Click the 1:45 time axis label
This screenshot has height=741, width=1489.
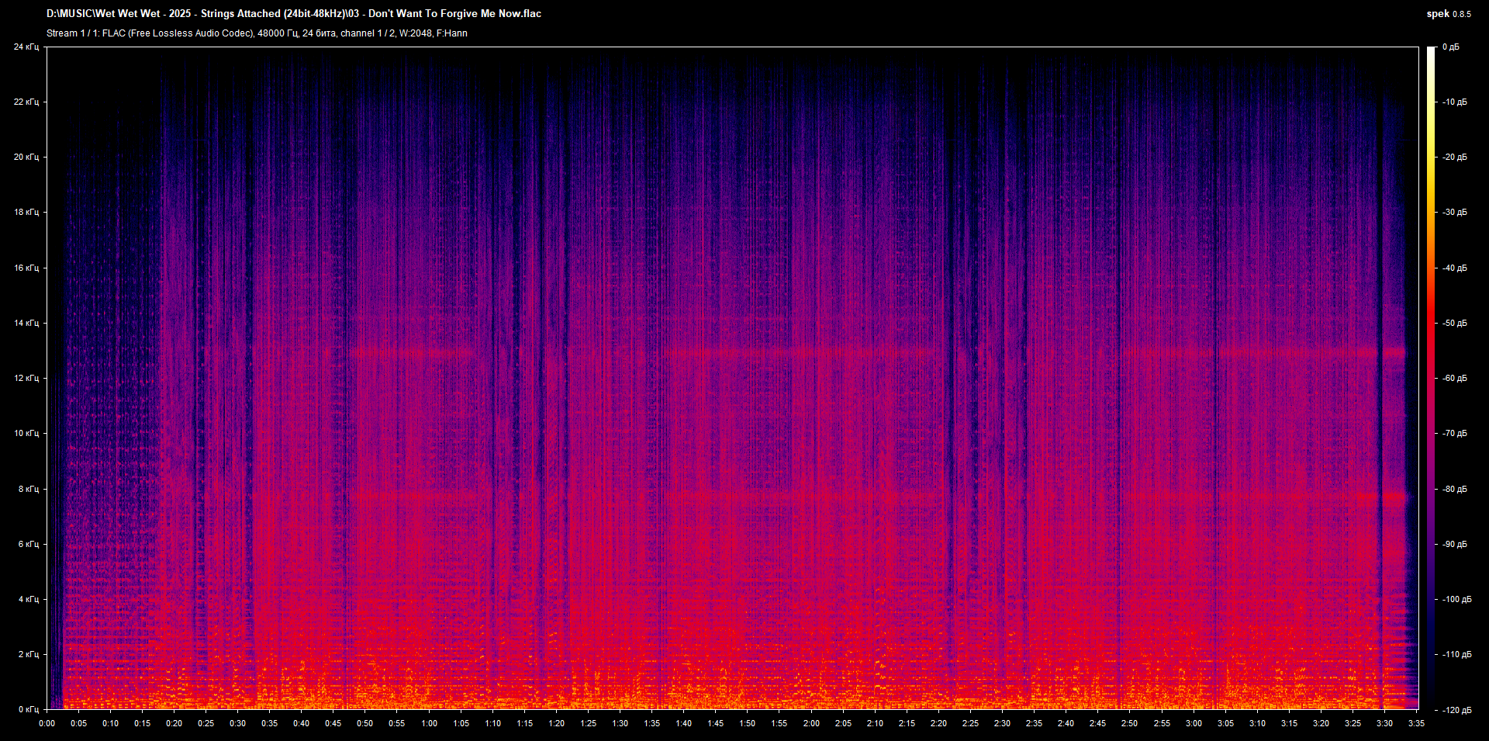pyautogui.click(x=715, y=723)
